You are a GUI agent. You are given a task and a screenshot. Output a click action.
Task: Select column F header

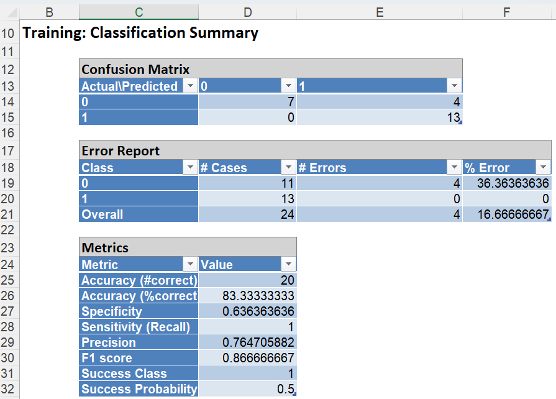coord(507,12)
